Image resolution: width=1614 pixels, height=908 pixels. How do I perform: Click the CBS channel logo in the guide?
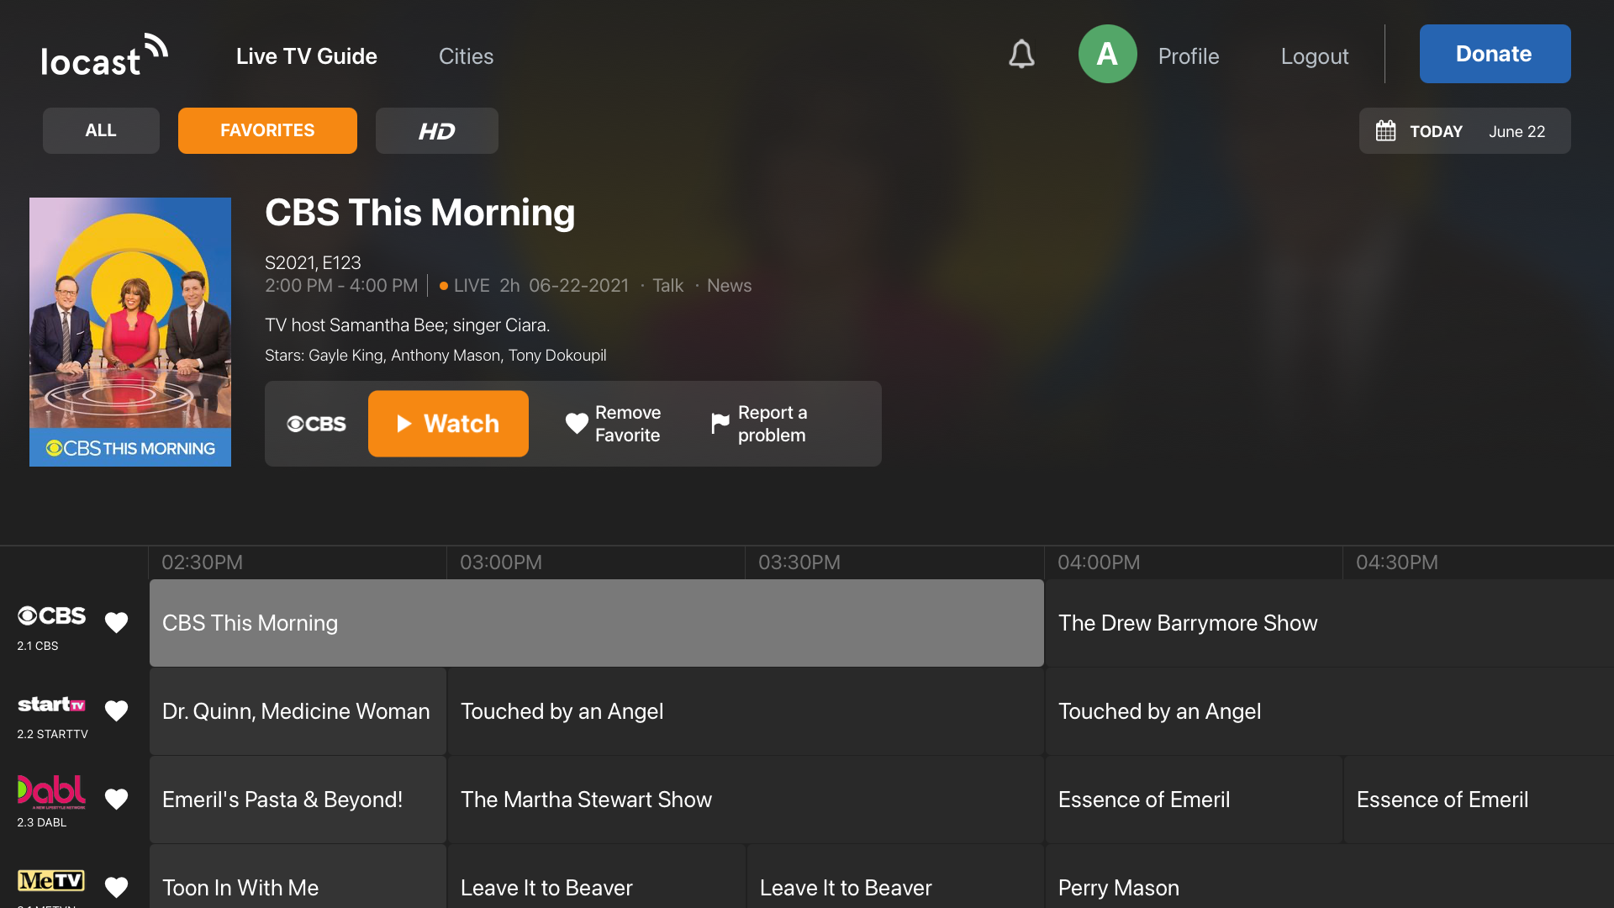pyautogui.click(x=50, y=615)
